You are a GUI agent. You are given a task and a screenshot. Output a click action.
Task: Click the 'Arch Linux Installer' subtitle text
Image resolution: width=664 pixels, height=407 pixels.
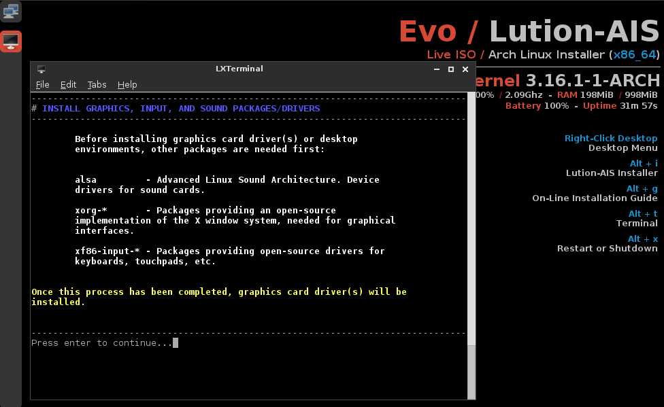[x=547, y=54]
